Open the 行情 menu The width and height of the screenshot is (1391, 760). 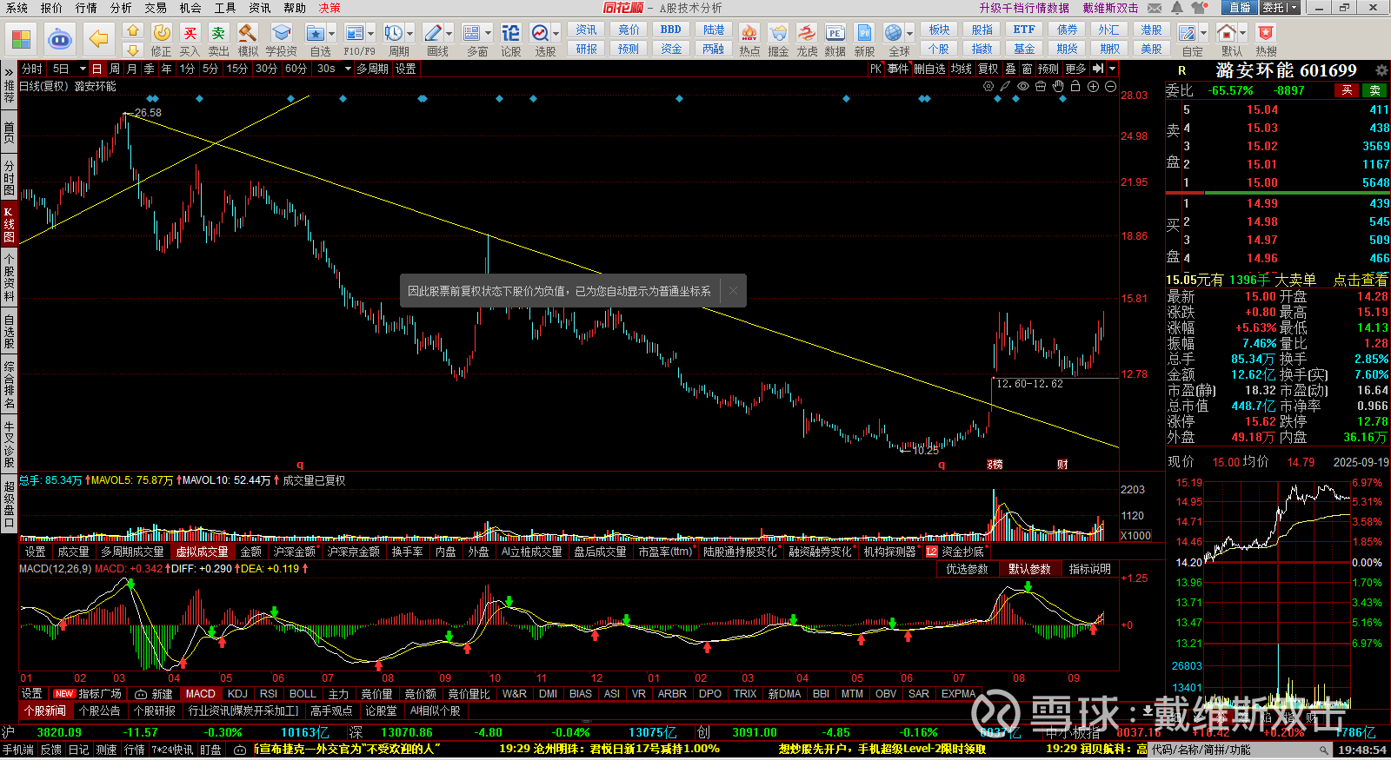point(86,8)
